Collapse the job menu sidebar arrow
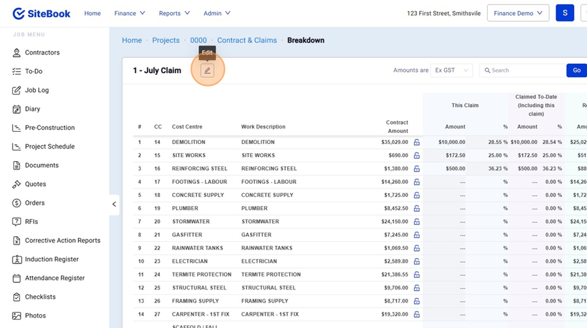Viewport: 587px width, 328px height. pyautogui.click(x=114, y=204)
